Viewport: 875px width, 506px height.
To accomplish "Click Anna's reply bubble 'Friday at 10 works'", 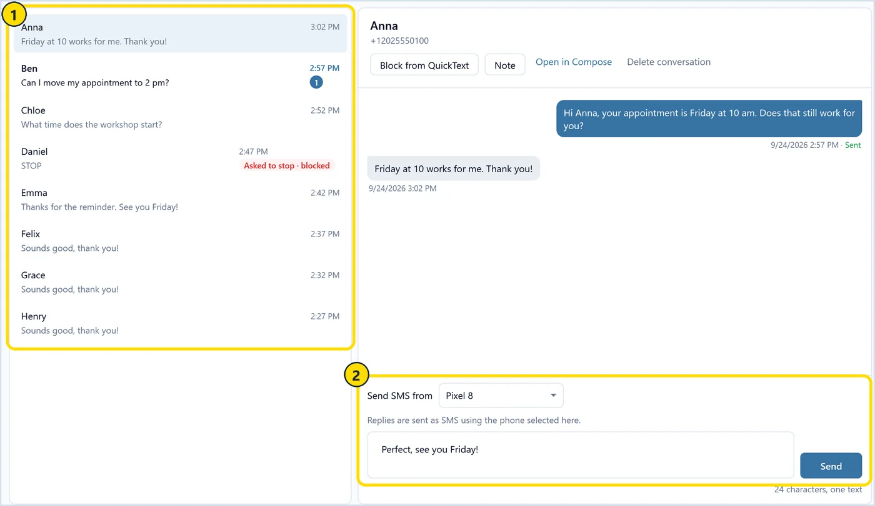I will pos(454,168).
